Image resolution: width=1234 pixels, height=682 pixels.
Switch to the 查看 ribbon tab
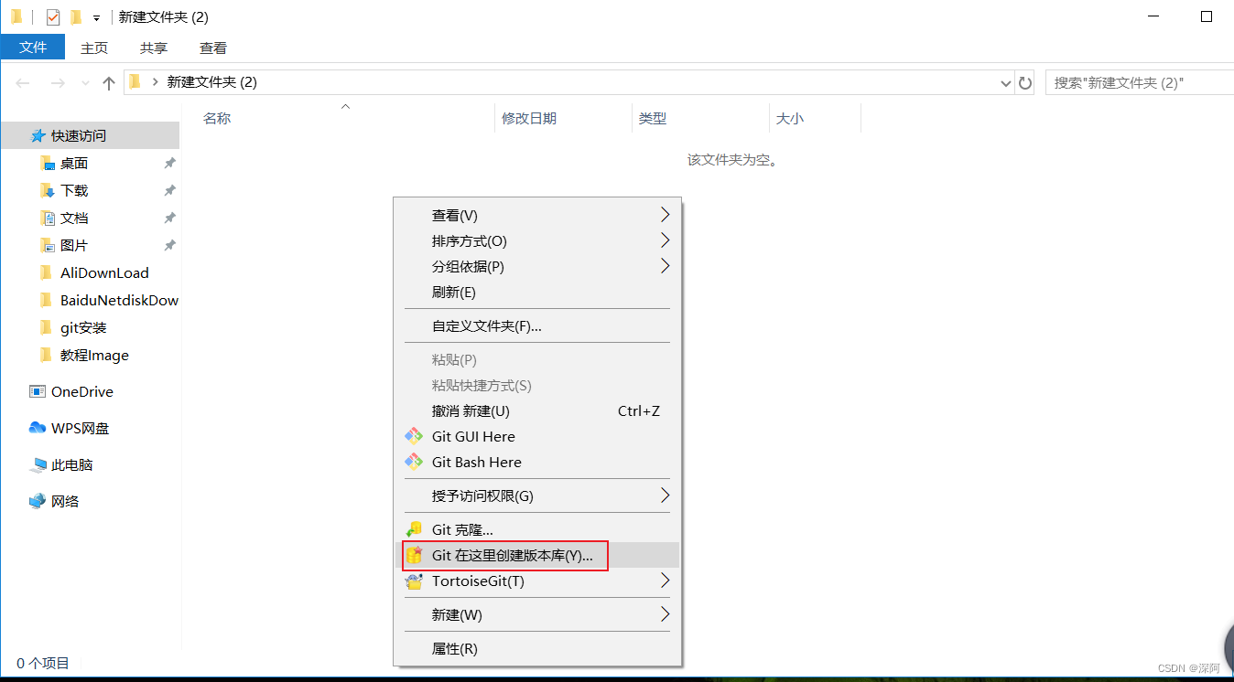pyautogui.click(x=213, y=48)
